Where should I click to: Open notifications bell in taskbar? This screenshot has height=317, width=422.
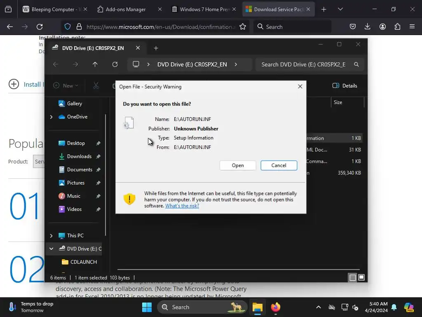click(394, 307)
